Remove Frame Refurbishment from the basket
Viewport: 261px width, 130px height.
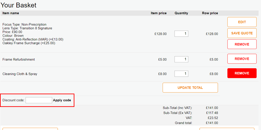[242, 59]
